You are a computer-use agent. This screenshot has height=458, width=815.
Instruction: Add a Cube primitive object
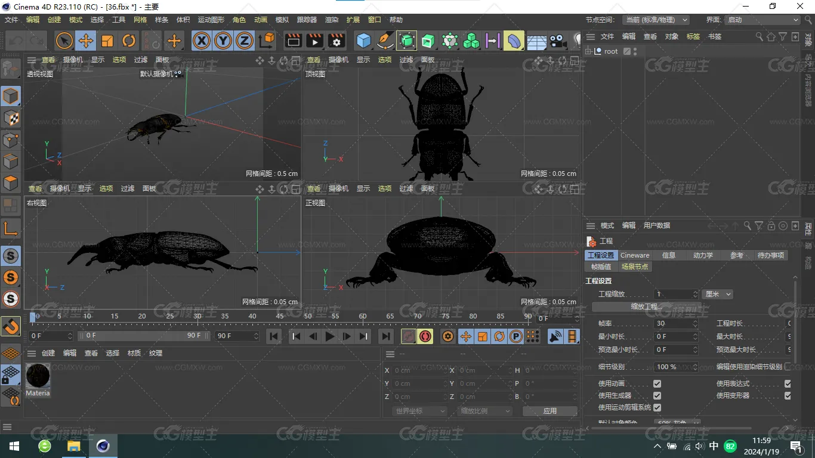pyautogui.click(x=363, y=41)
